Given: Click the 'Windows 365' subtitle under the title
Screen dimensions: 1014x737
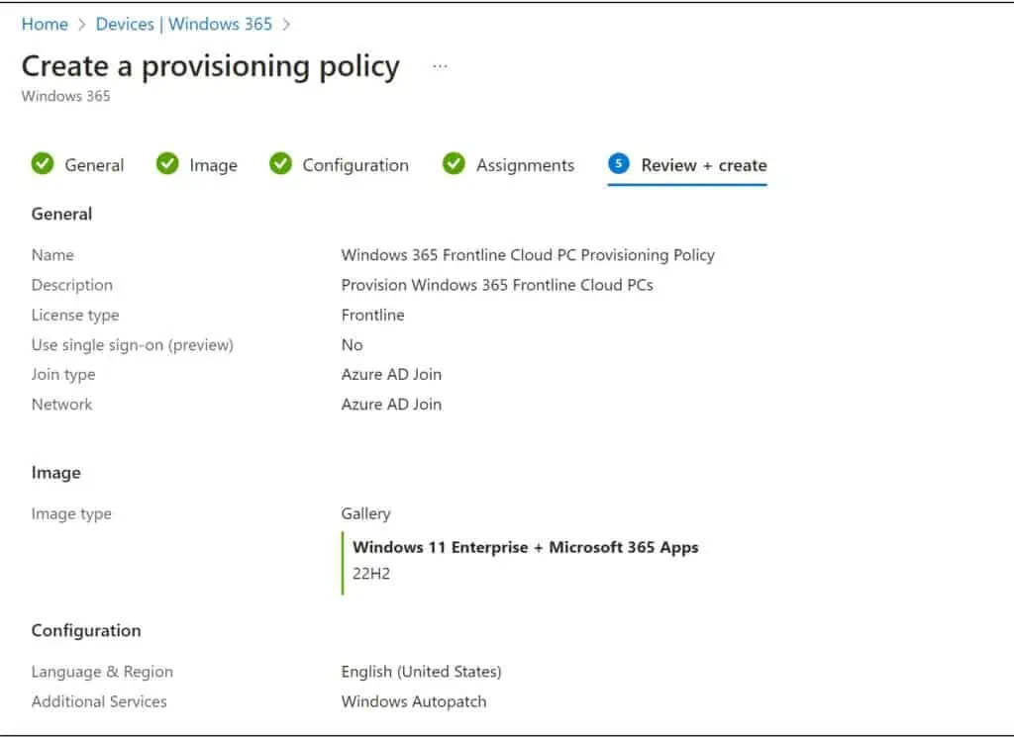Looking at the screenshot, I should point(66,96).
